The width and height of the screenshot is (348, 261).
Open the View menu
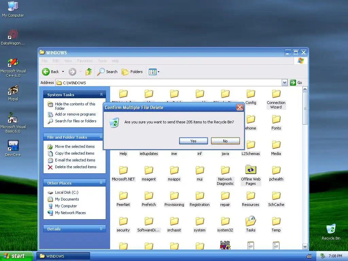pyautogui.click(x=68, y=61)
